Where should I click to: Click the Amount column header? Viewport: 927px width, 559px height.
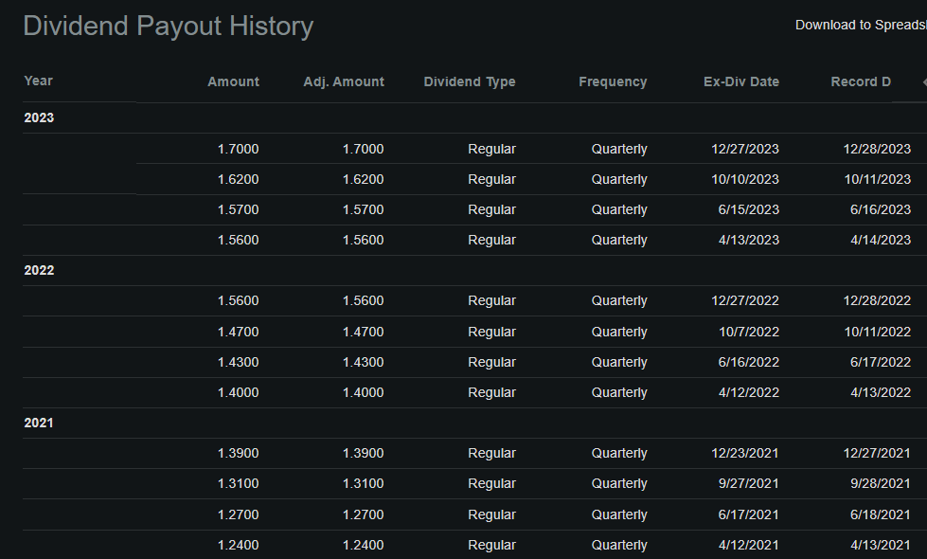[233, 81]
